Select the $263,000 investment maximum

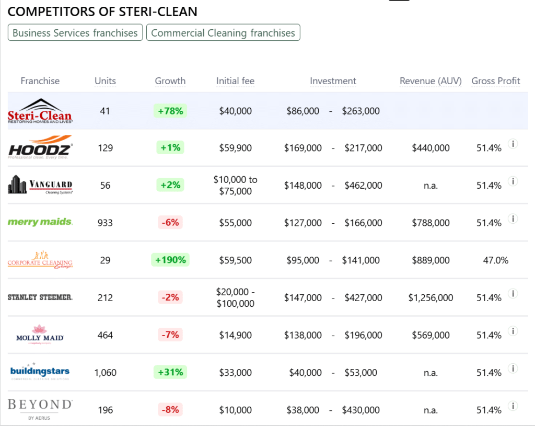coord(360,111)
